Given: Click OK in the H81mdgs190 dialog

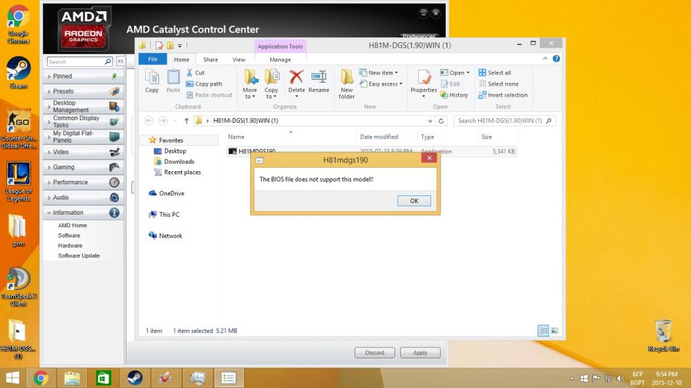Looking at the screenshot, I should coord(414,201).
